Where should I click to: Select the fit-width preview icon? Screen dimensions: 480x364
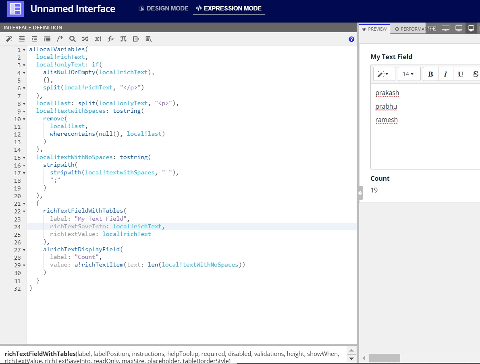(x=432, y=29)
